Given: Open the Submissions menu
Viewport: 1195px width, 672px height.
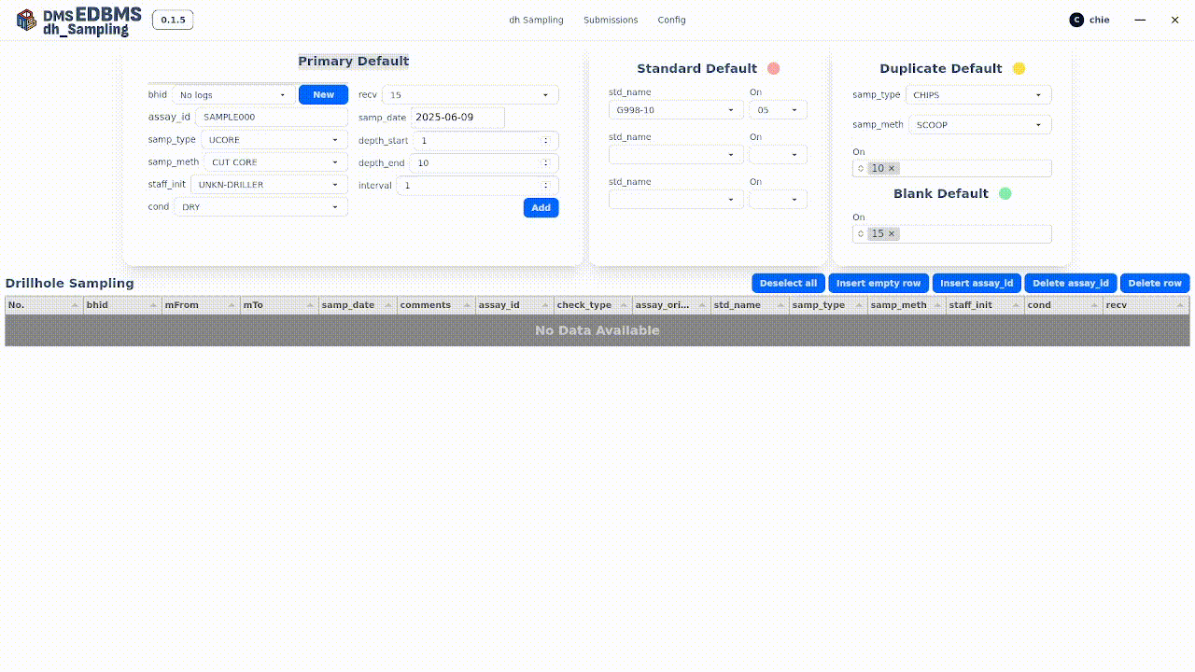Looking at the screenshot, I should point(611,20).
